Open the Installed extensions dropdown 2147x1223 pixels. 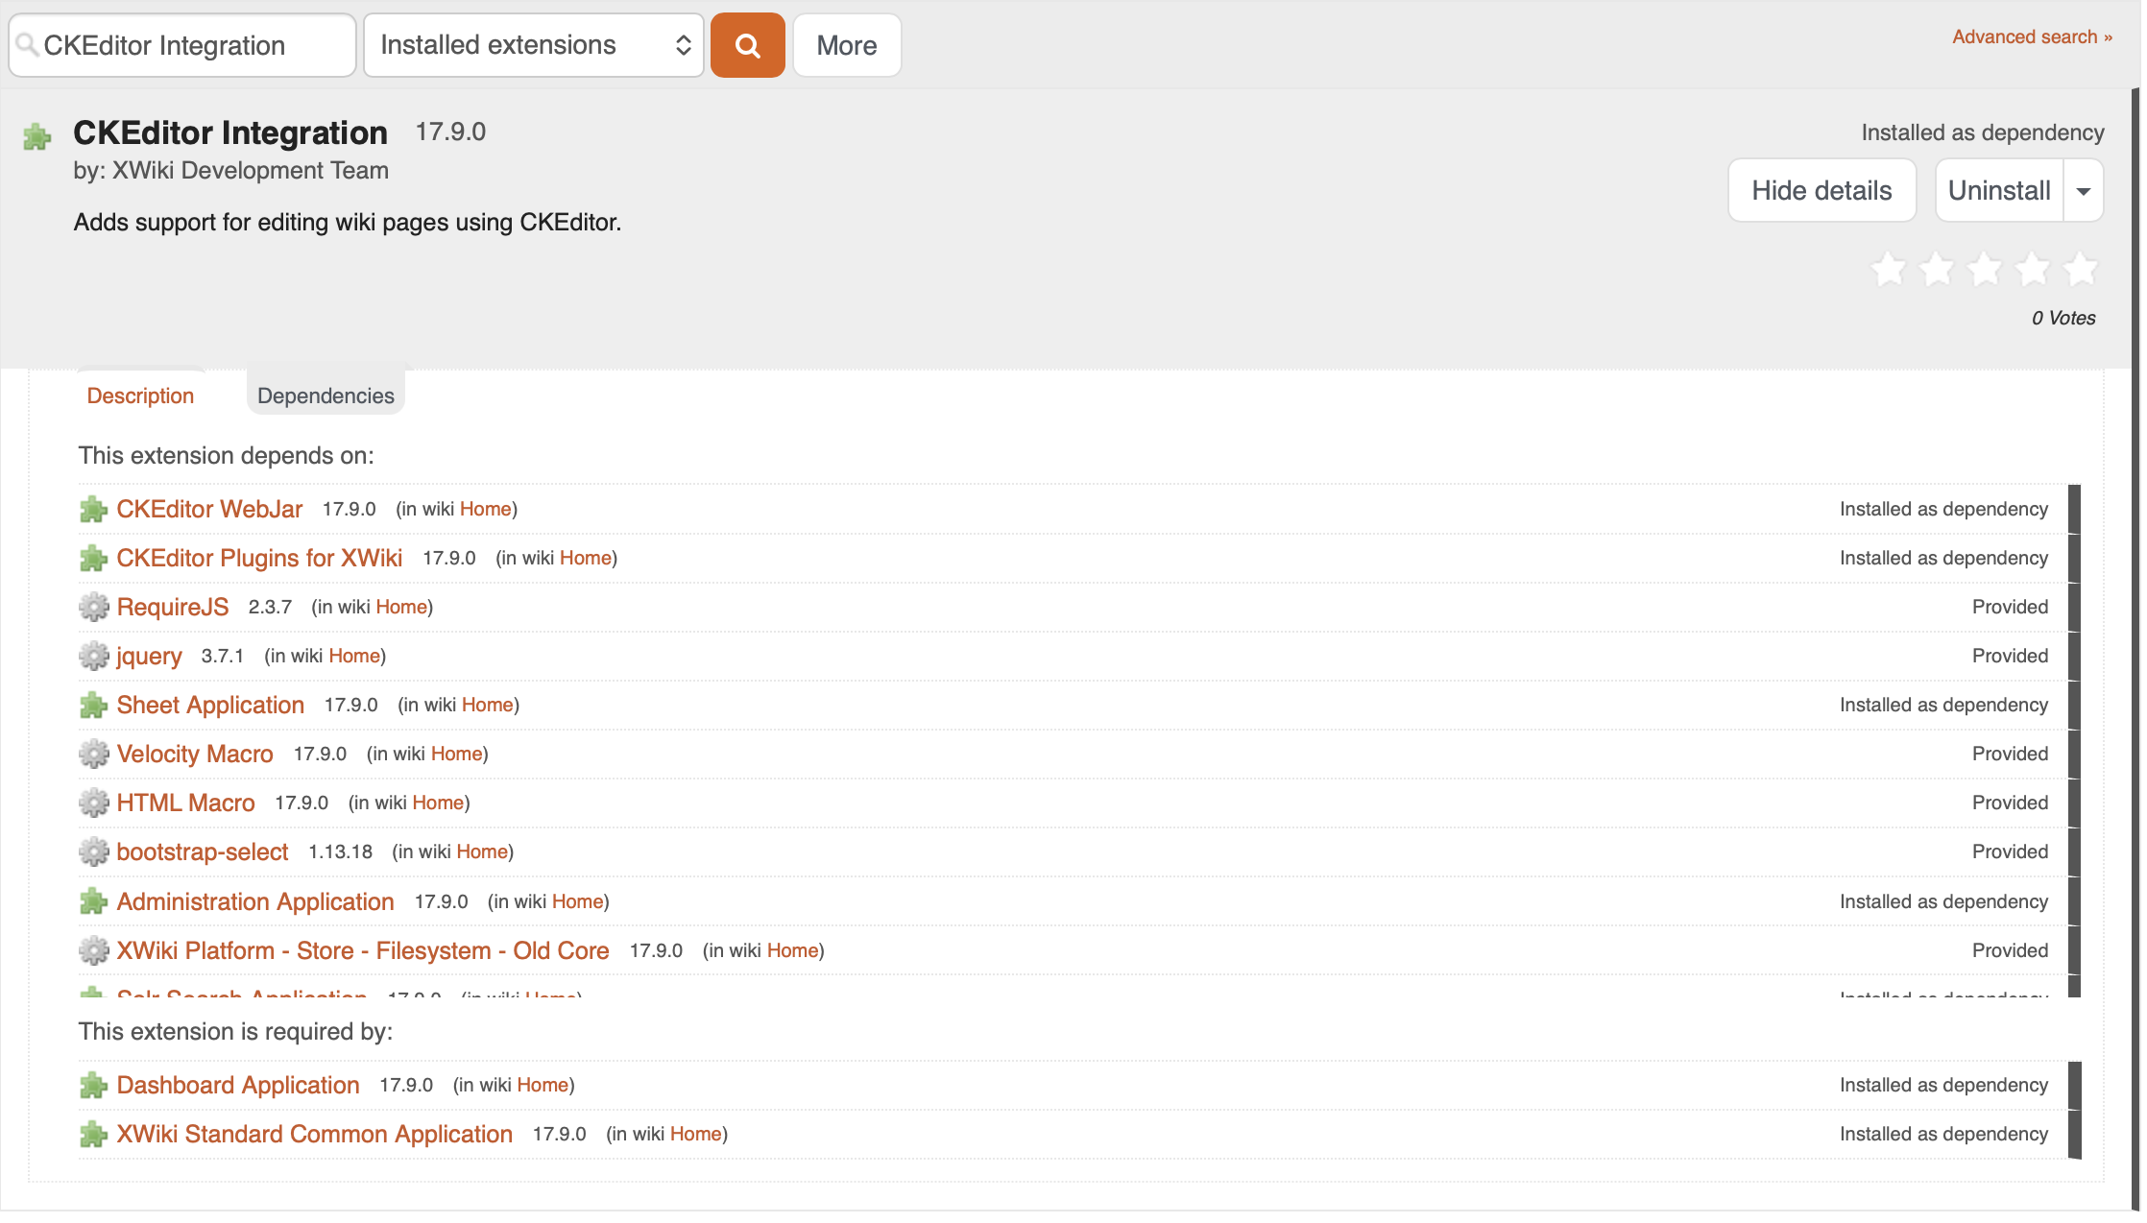point(534,45)
